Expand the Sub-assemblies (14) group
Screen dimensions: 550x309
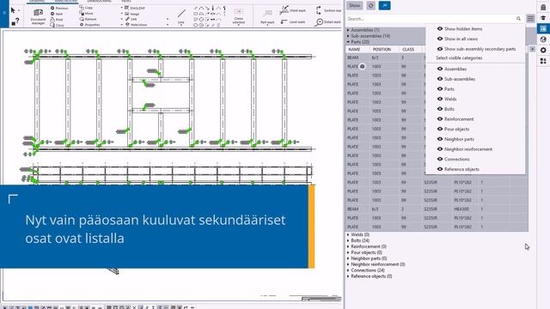point(348,36)
